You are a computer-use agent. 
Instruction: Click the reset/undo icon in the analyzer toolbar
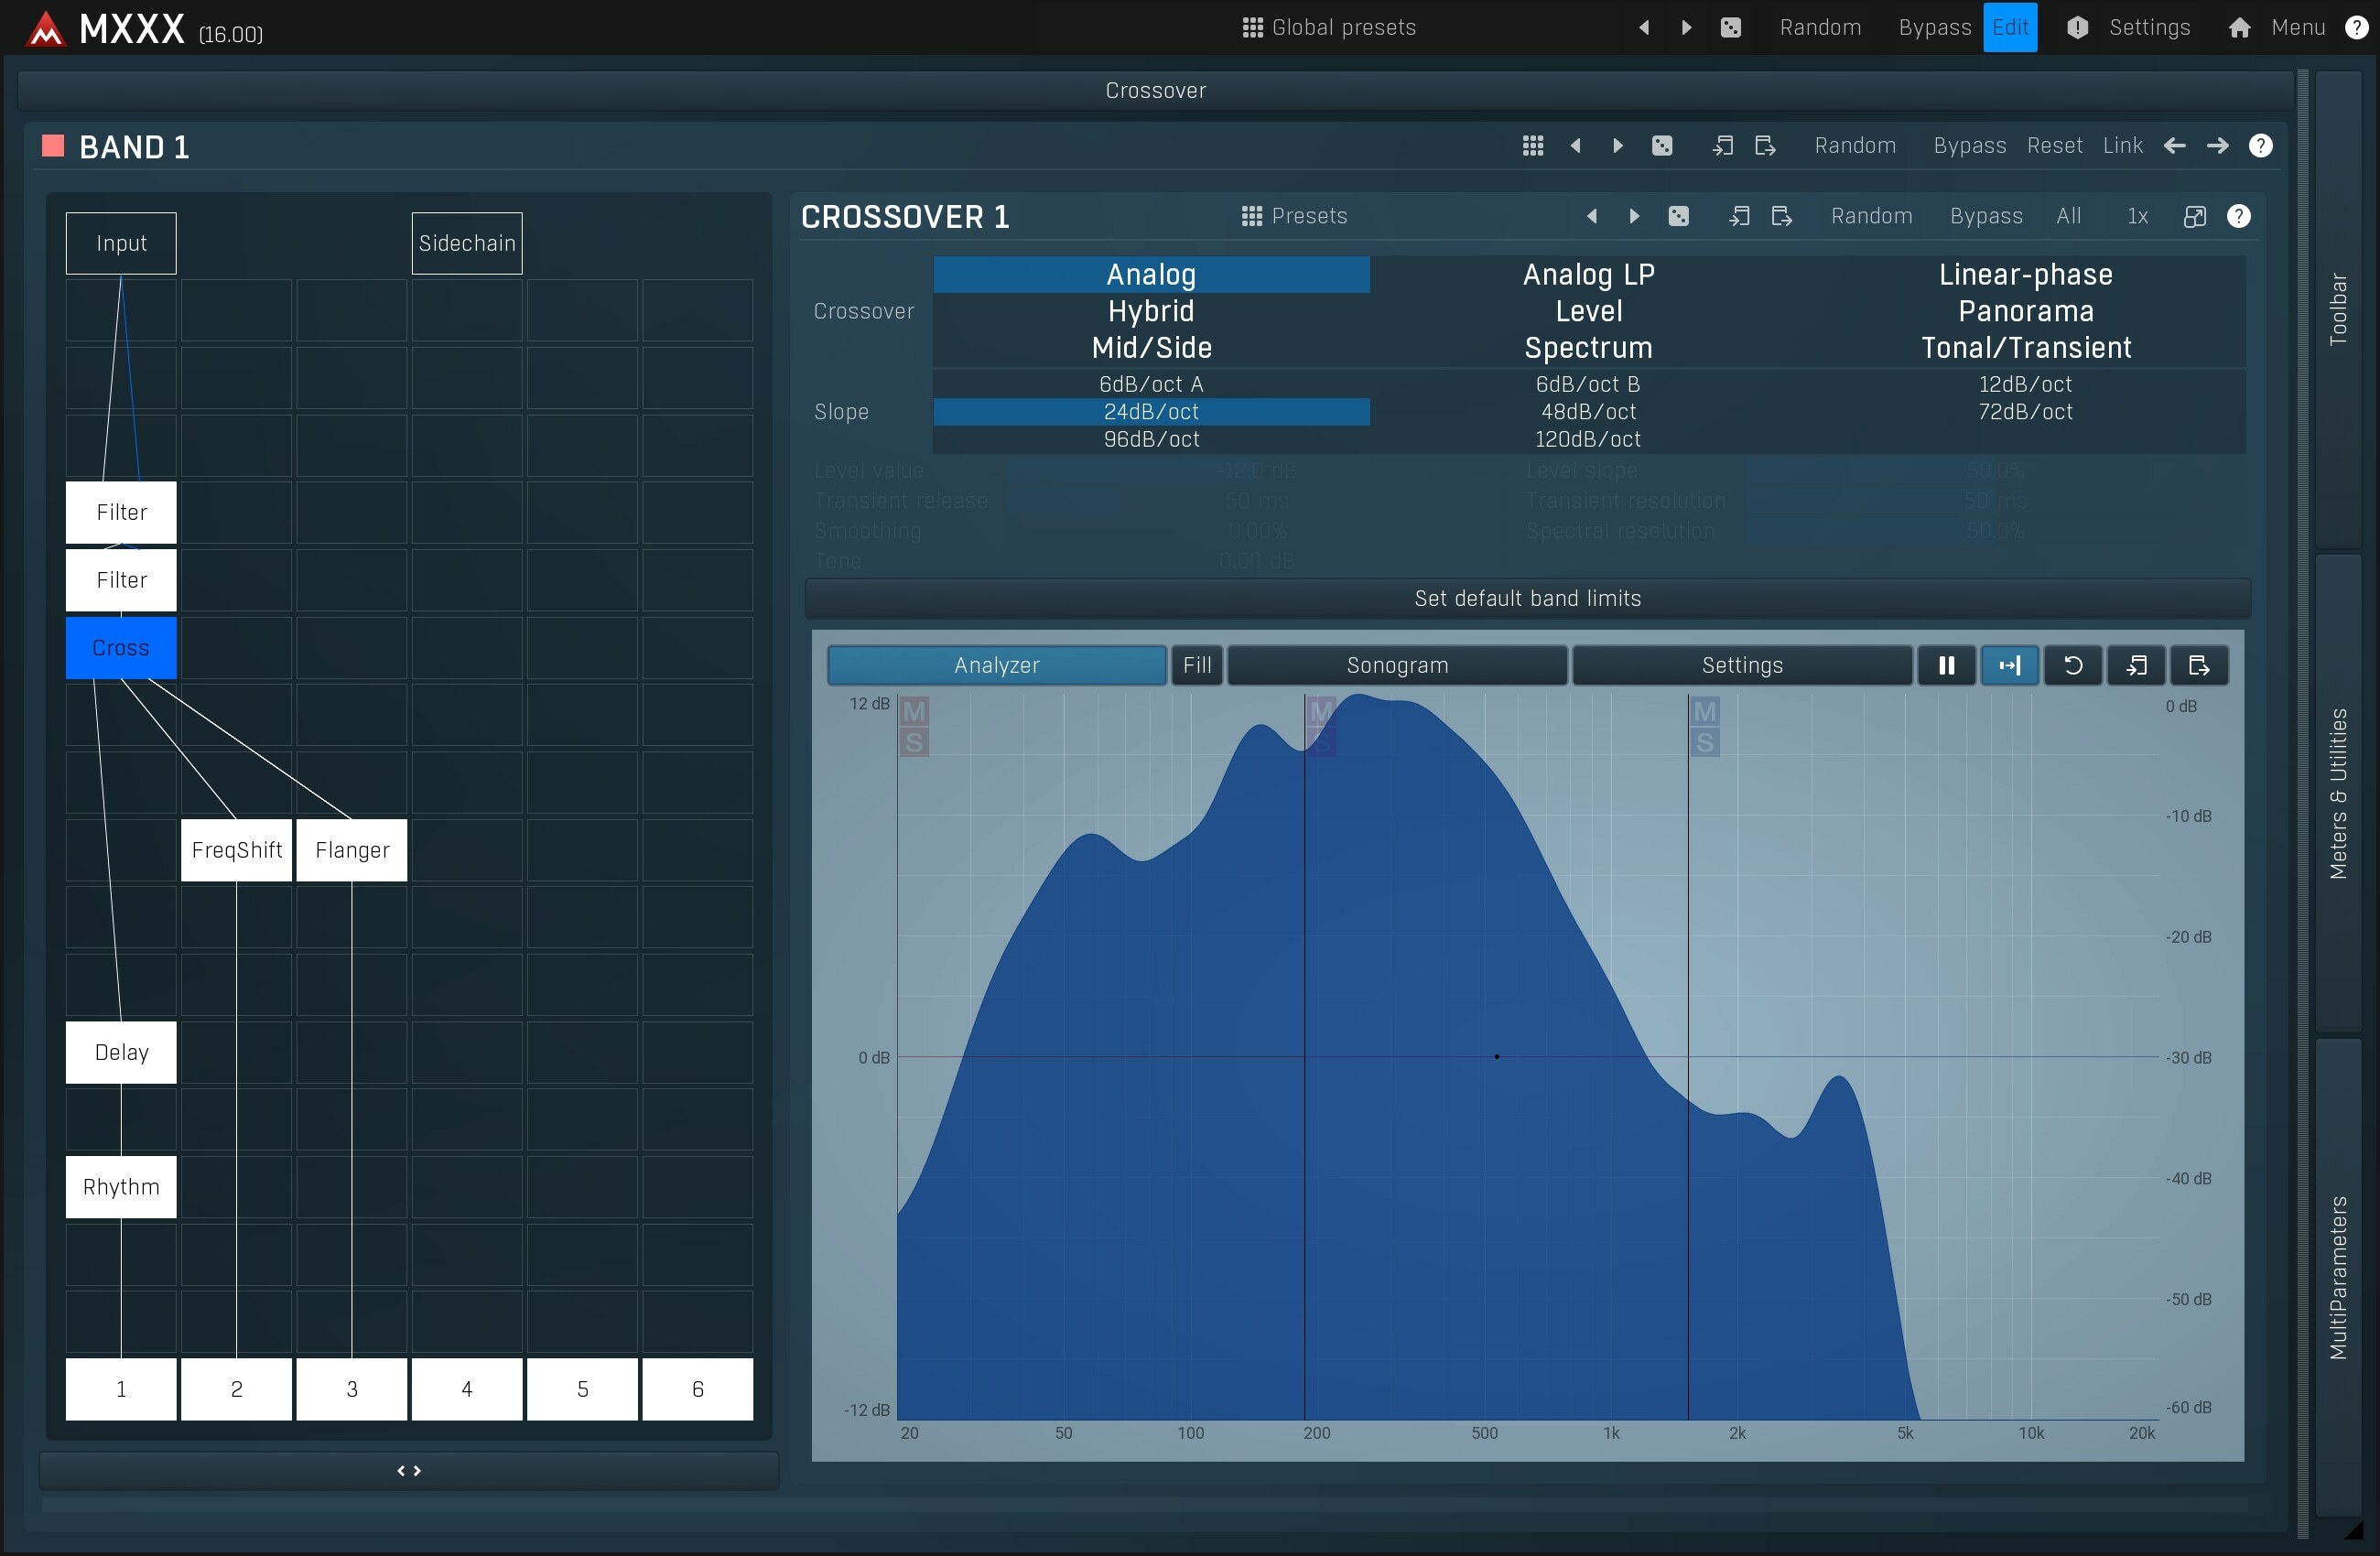tap(2073, 665)
